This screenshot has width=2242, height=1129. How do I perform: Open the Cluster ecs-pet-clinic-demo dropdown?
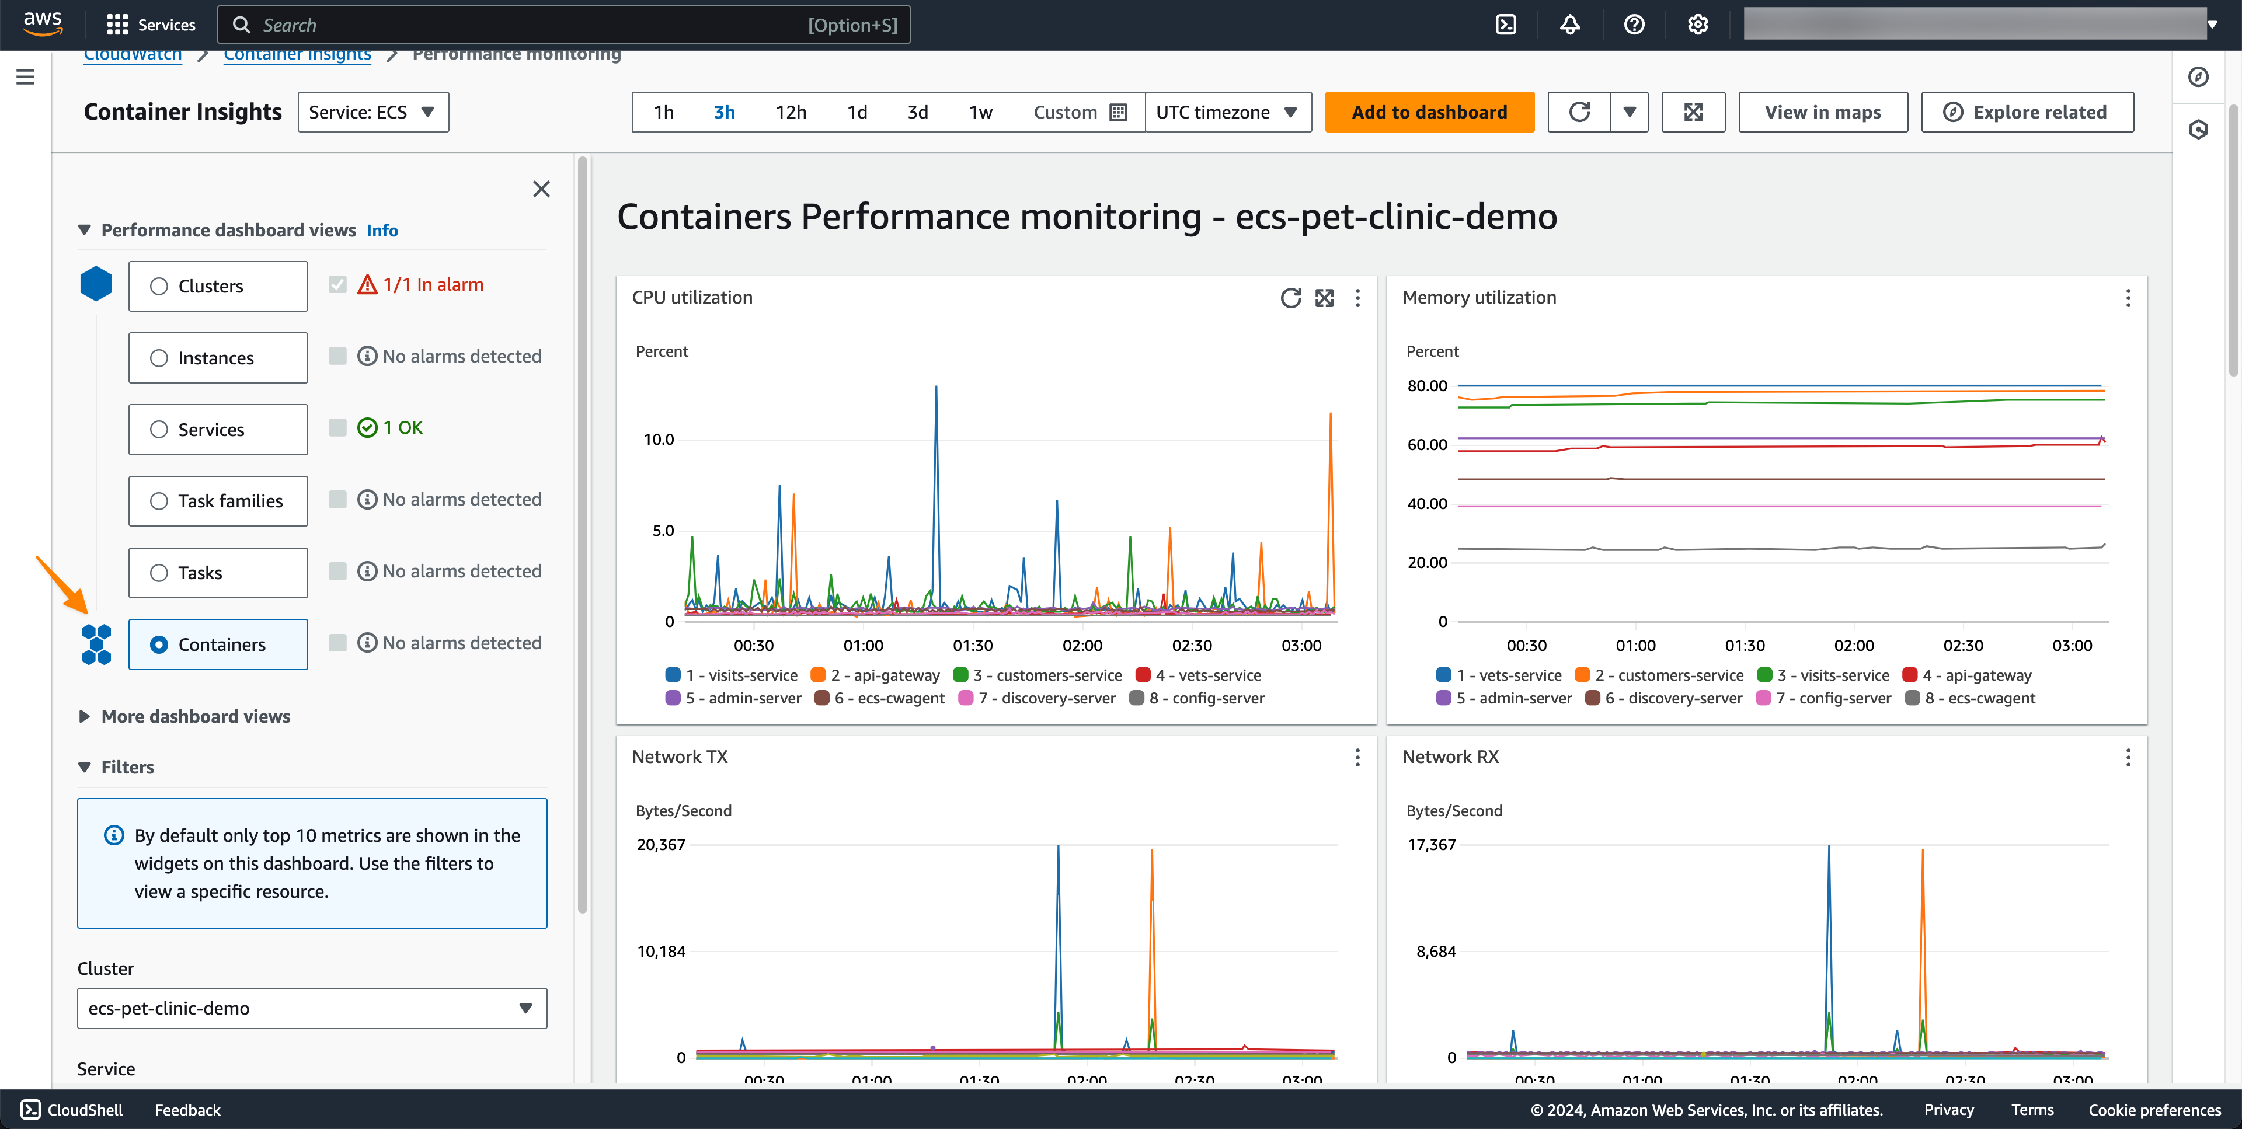312,1008
